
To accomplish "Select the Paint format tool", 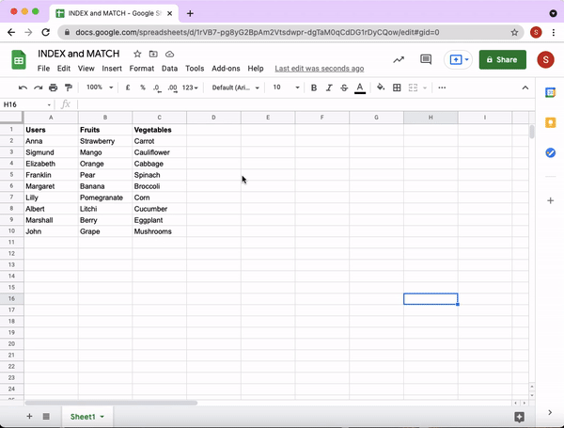I will tap(69, 87).
